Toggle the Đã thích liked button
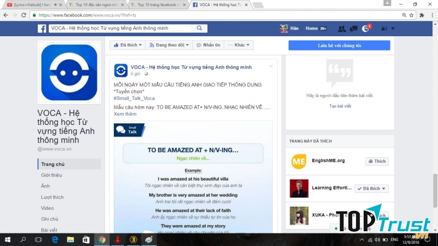The image size is (438, 246). 126,45
